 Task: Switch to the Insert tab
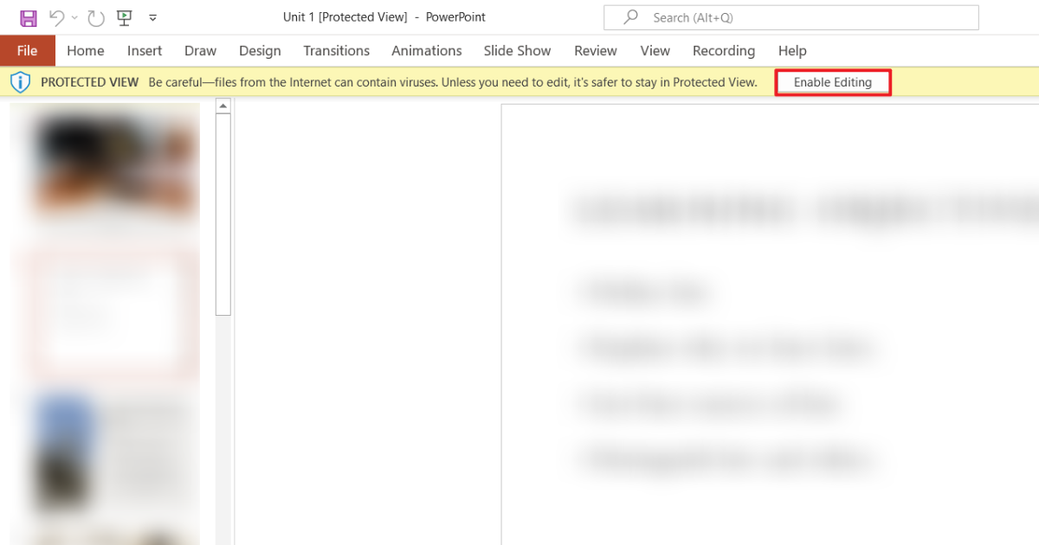tap(145, 51)
